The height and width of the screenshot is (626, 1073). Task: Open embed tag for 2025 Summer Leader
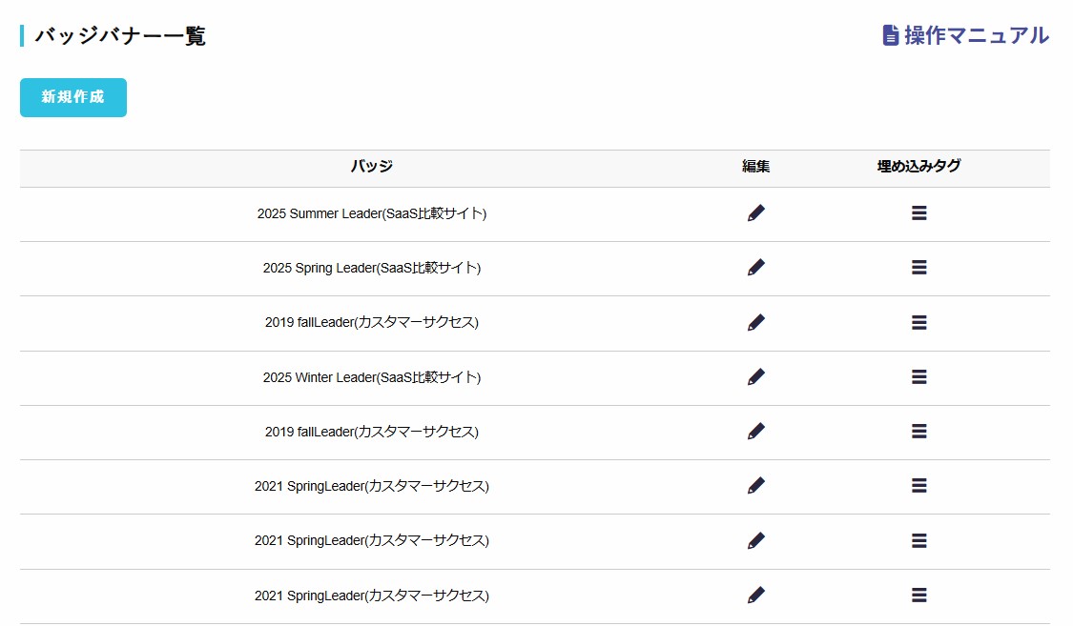point(918,212)
